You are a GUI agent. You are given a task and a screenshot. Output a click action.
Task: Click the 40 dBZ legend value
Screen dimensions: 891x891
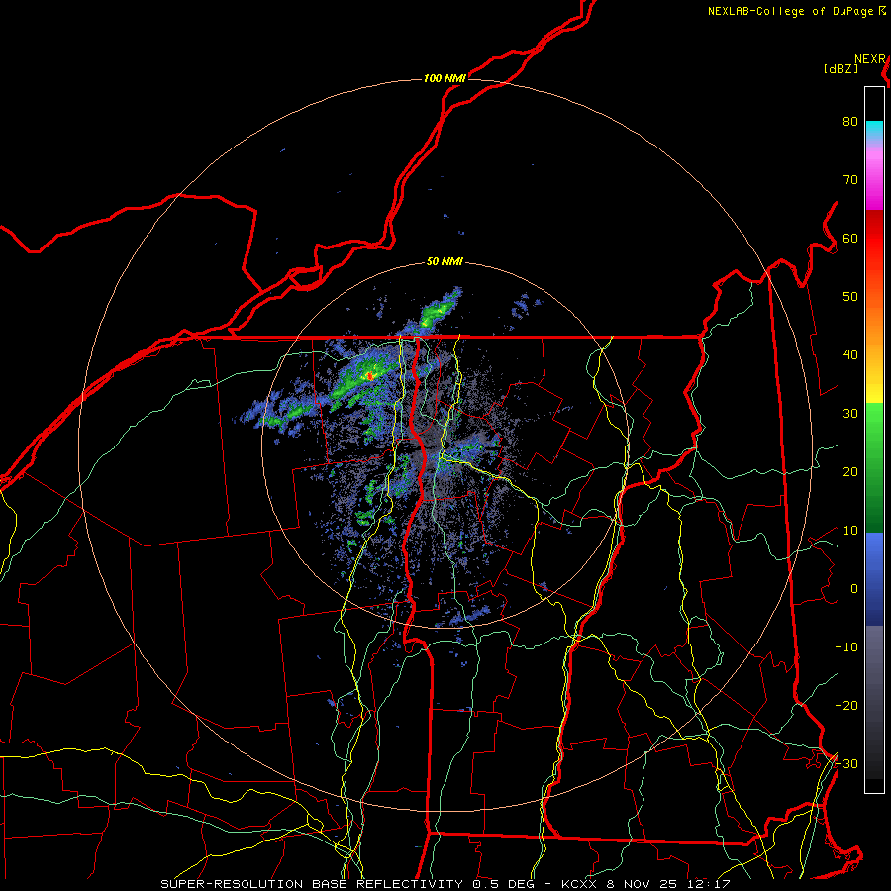coord(850,355)
